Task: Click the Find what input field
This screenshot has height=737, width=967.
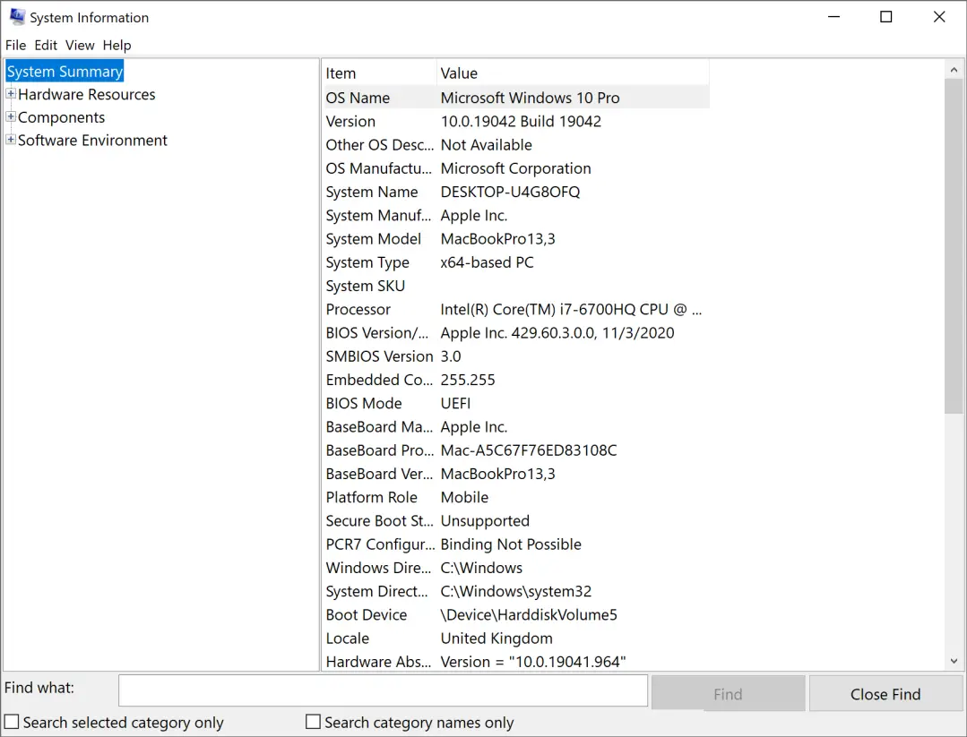Action: point(383,690)
